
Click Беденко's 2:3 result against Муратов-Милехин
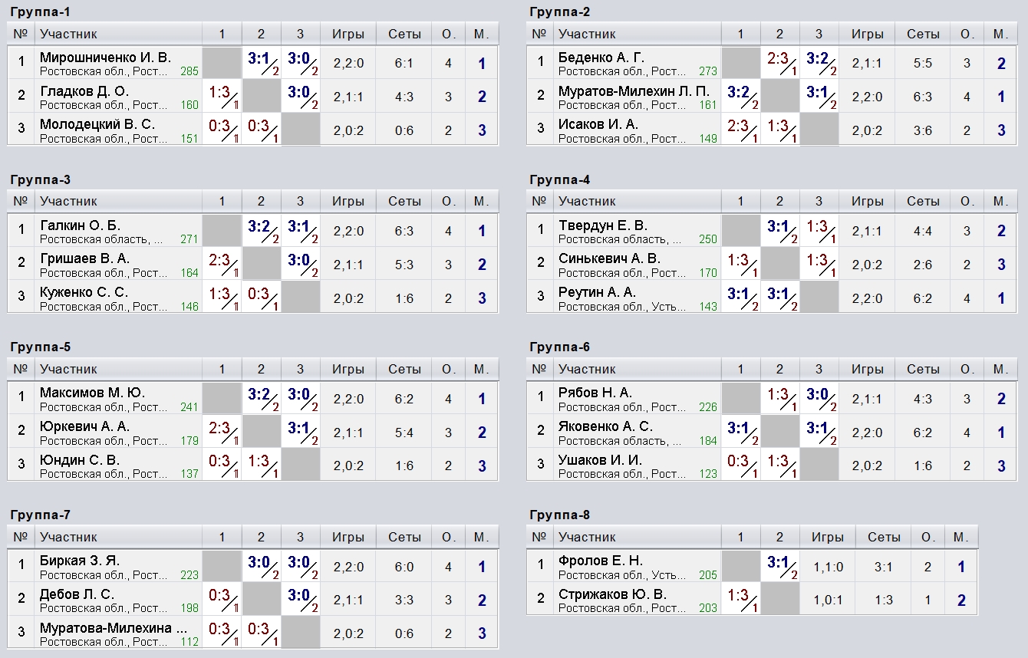[x=779, y=62]
